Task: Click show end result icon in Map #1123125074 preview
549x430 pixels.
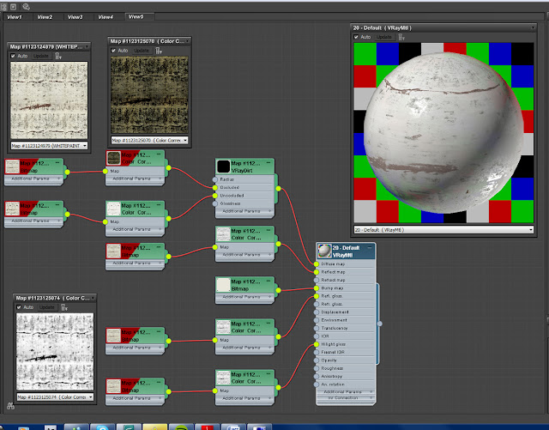Action: tap(64, 307)
